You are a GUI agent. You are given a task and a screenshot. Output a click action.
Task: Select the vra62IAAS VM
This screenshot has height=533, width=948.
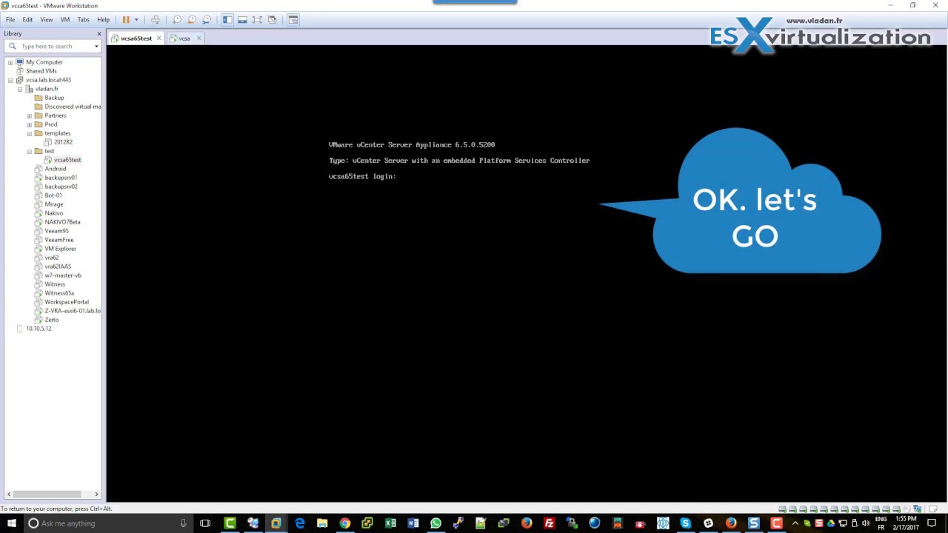[x=58, y=266]
